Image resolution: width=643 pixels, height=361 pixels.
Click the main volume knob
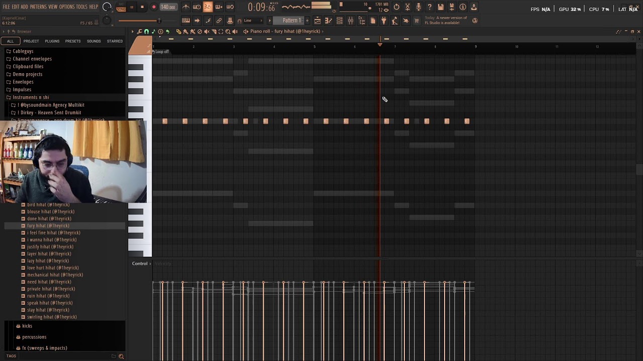[106, 7]
